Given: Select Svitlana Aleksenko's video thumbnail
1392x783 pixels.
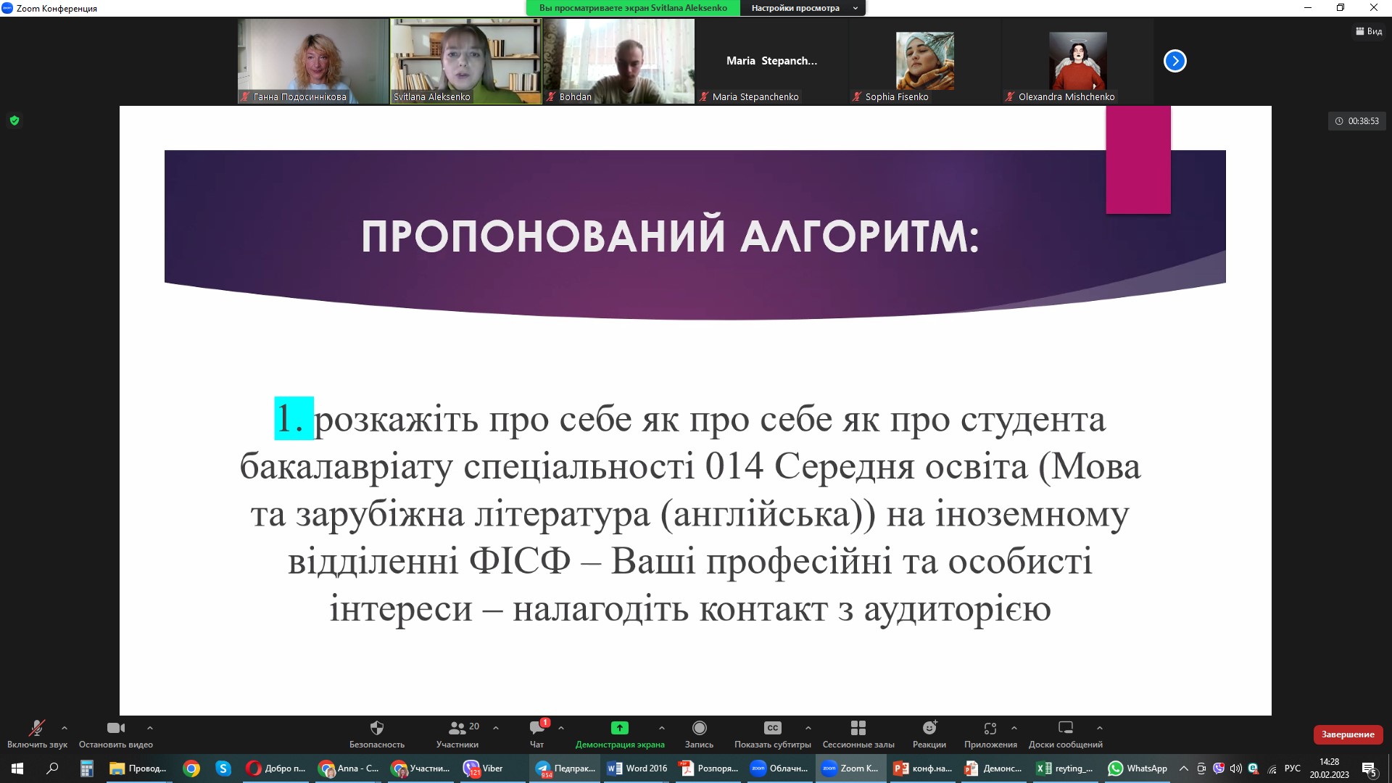Looking at the screenshot, I should pos(465,61).
